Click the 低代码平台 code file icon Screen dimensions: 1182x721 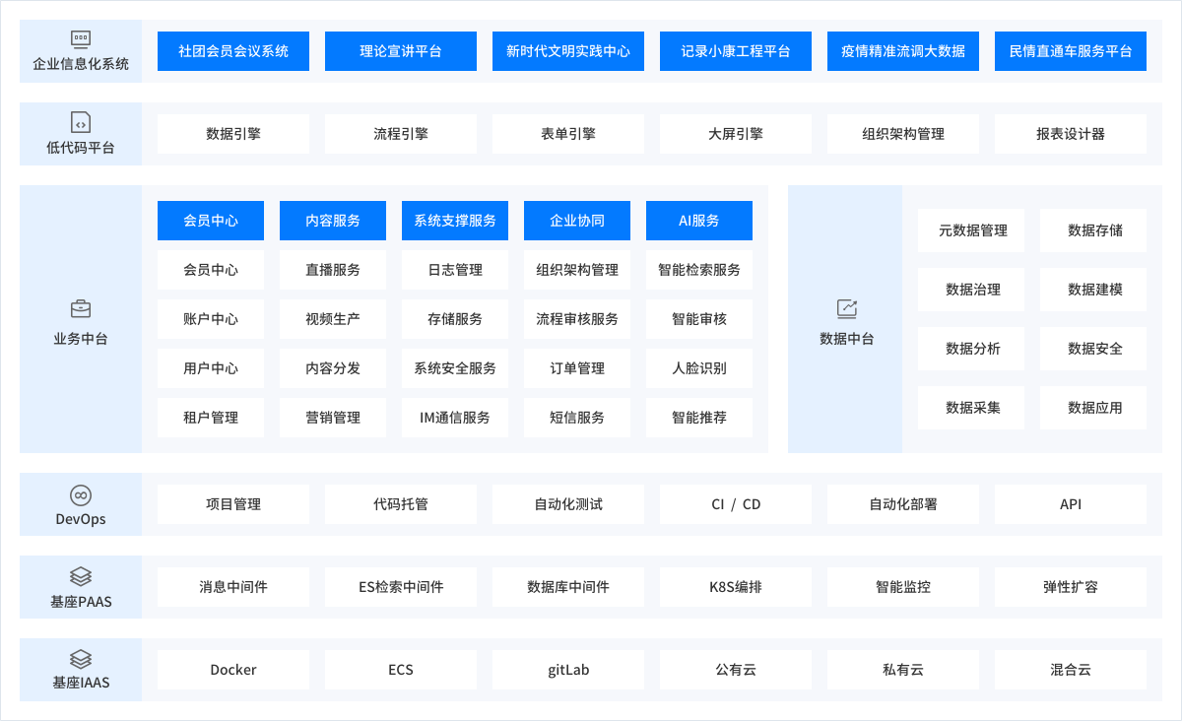[81, 122]
